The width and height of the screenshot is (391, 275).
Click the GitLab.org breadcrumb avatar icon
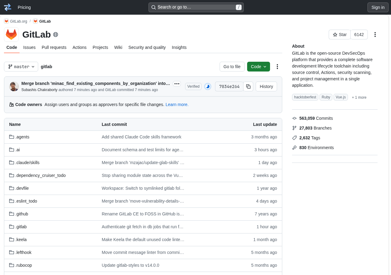point(6,21)
